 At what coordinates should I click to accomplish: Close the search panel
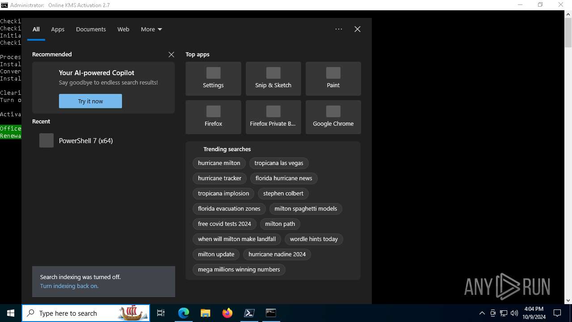(x=357, y=29)
